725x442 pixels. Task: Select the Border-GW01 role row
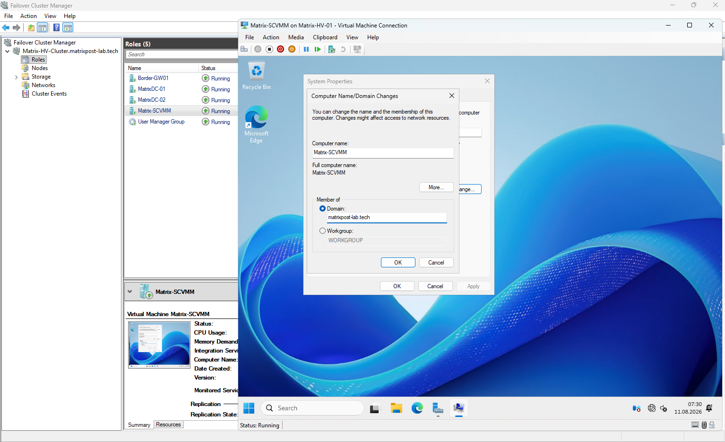tap(182, 78)
